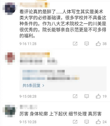Screen dimensions: 110x126
Task: Like the 9-15 08:28 comment
Action: tap(98, 96)
